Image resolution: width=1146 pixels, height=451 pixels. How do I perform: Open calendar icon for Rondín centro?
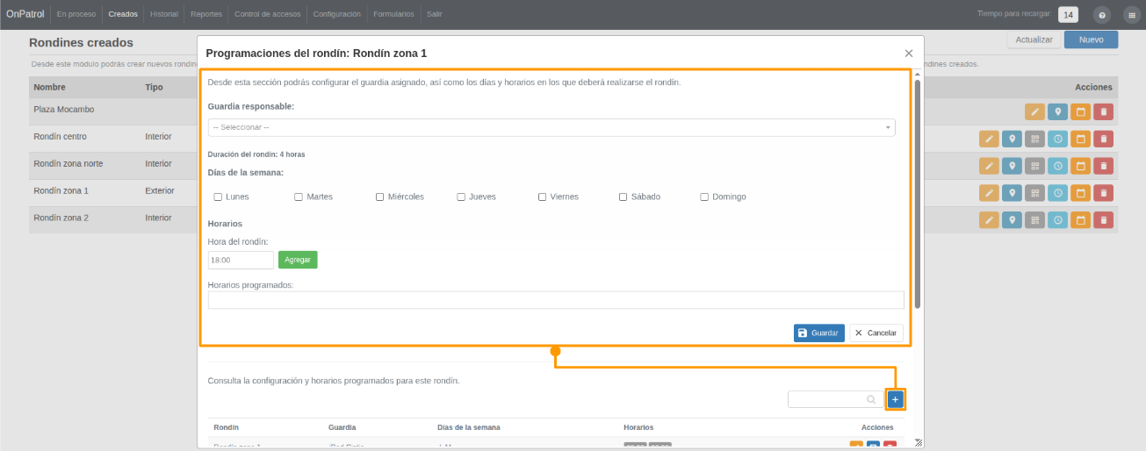click(1080, 139)
